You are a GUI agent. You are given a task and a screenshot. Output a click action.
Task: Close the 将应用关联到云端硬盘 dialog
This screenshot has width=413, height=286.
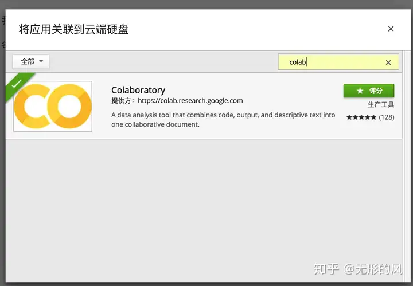(391, 29)
